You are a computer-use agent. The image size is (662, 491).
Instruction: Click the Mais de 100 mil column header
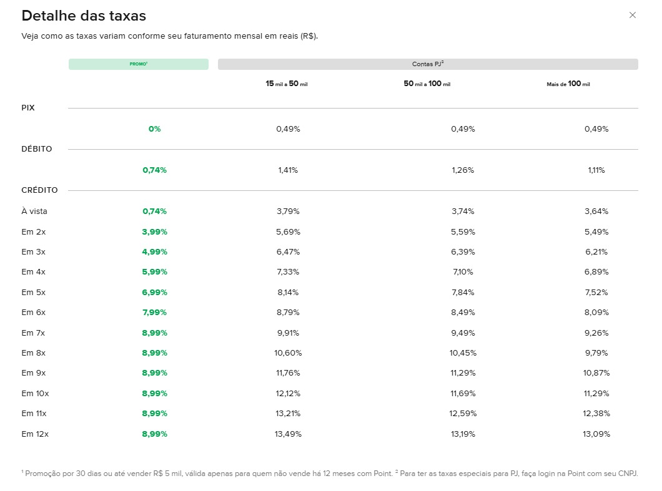click(568, 84)
